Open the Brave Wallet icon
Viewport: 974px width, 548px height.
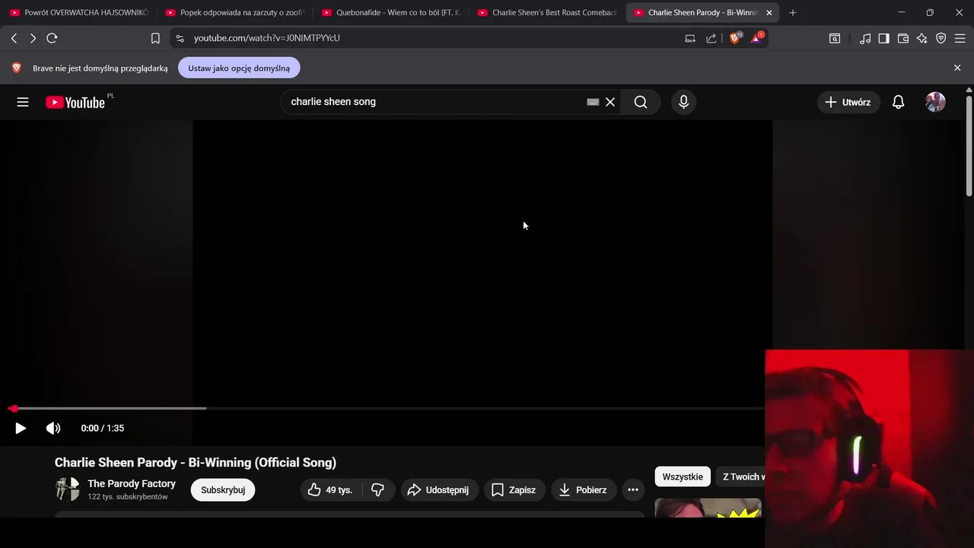point(903,38)
